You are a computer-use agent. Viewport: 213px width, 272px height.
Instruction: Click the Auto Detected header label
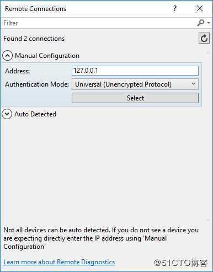(x=35, y=114)
